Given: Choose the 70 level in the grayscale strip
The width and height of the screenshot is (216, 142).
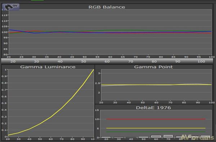Looking at the screenshot, I should point(131,62).
